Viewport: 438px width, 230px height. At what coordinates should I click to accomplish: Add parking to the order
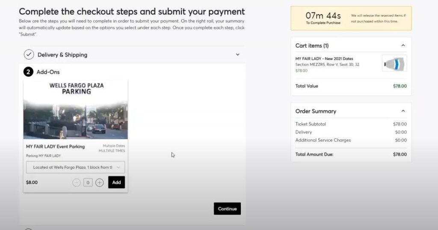coord(116,182)
